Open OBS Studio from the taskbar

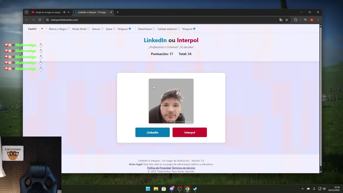tap(180, 189)
